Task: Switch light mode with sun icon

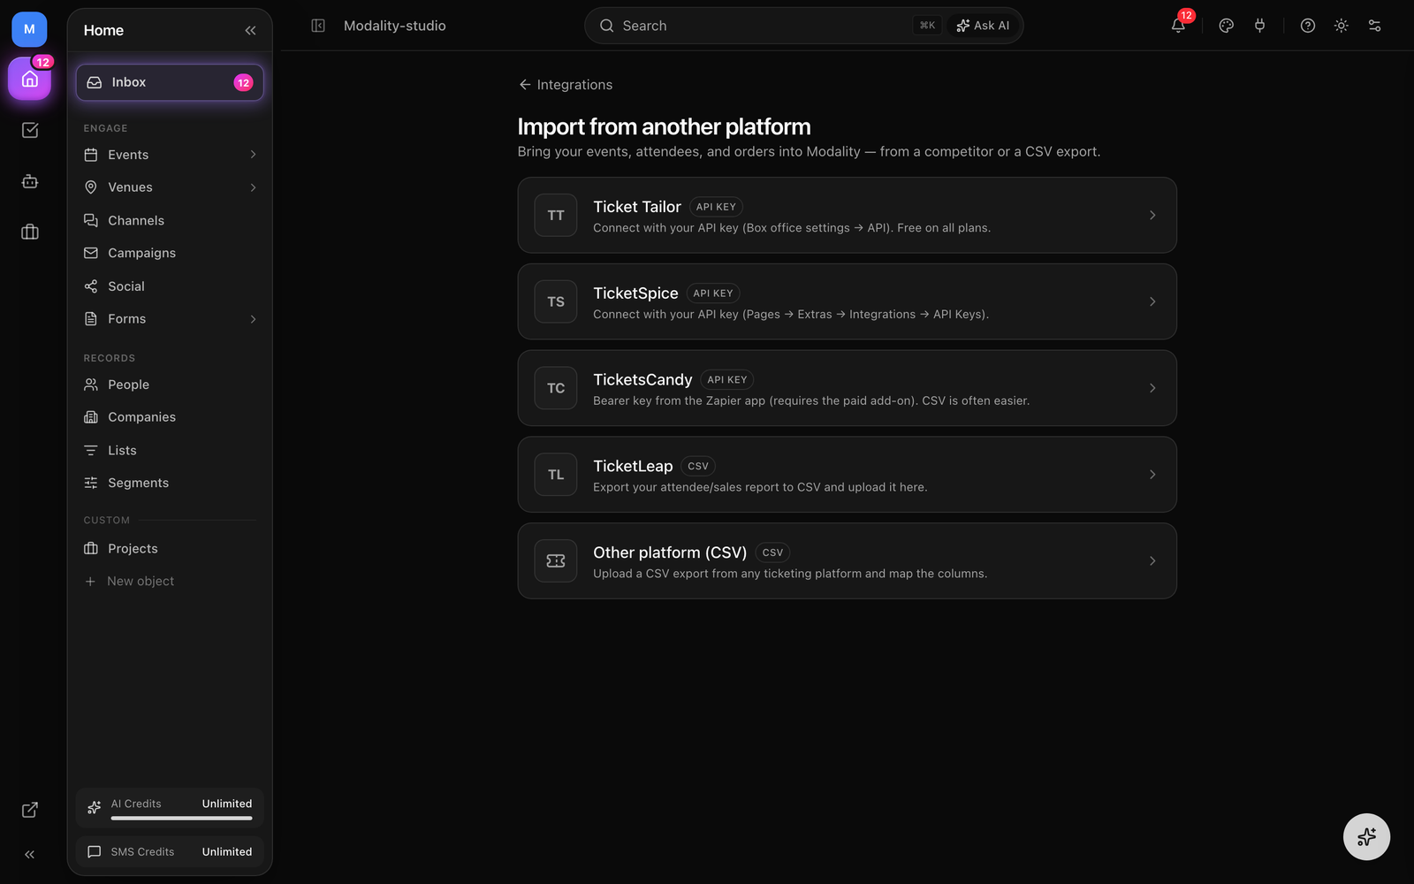Action: tap(1342, 26)
